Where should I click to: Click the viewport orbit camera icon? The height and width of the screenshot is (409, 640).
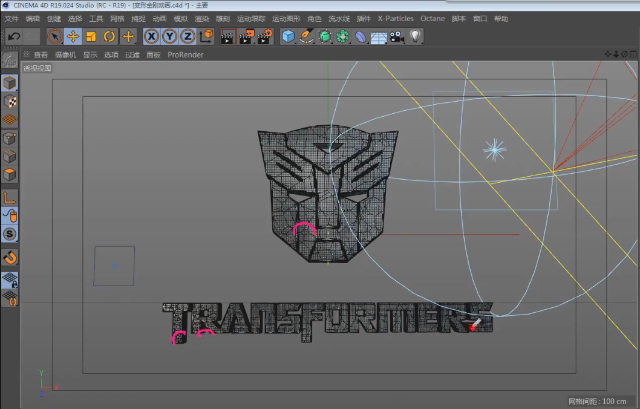pyautogui.click(x=624, y=54)
